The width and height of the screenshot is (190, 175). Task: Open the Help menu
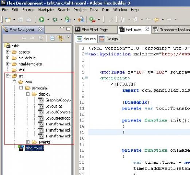pyautogui.click(x=135, y=10)
